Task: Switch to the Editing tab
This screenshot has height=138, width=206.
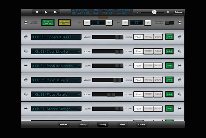Action: 103,124
